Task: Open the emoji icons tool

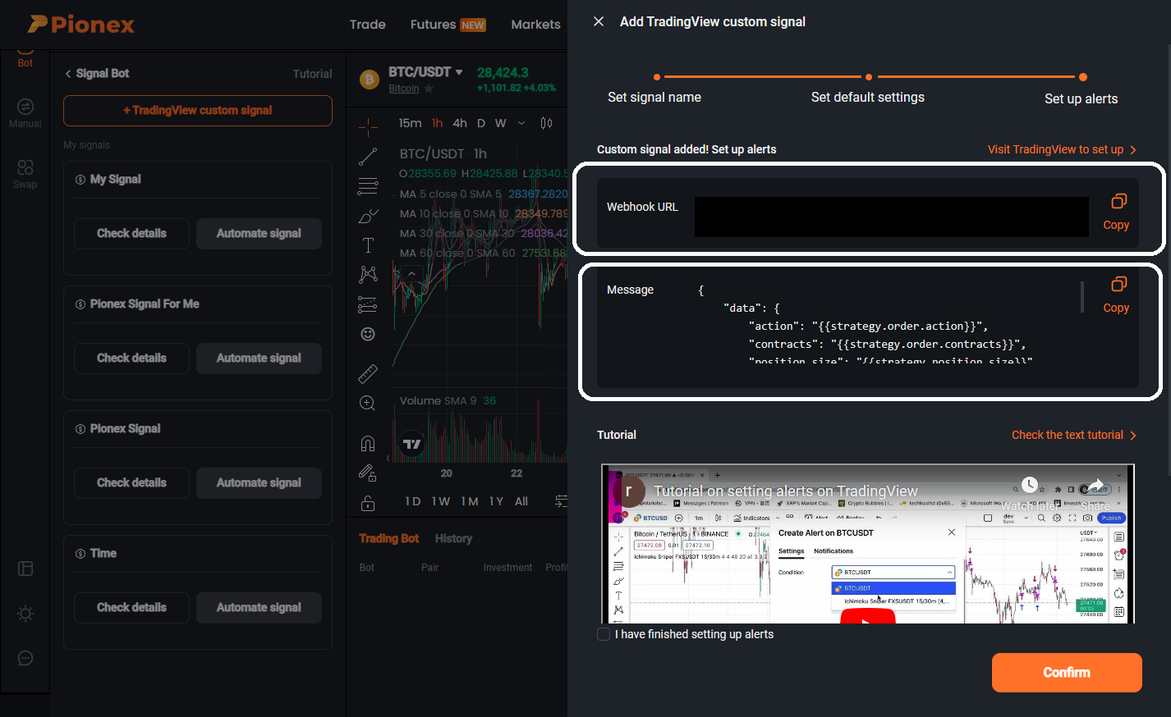Action: [368, 334]
